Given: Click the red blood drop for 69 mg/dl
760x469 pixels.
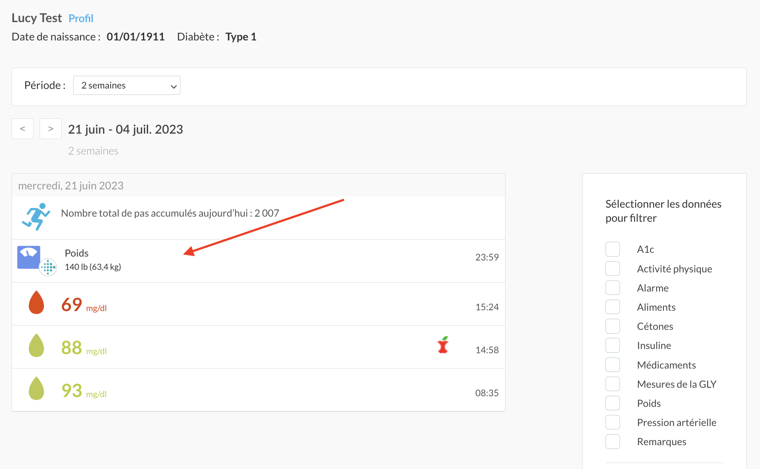Looking at the screenshot, I should tap(36, 302).
